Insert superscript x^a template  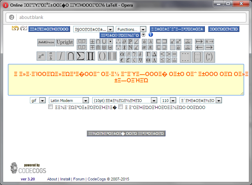41,56
